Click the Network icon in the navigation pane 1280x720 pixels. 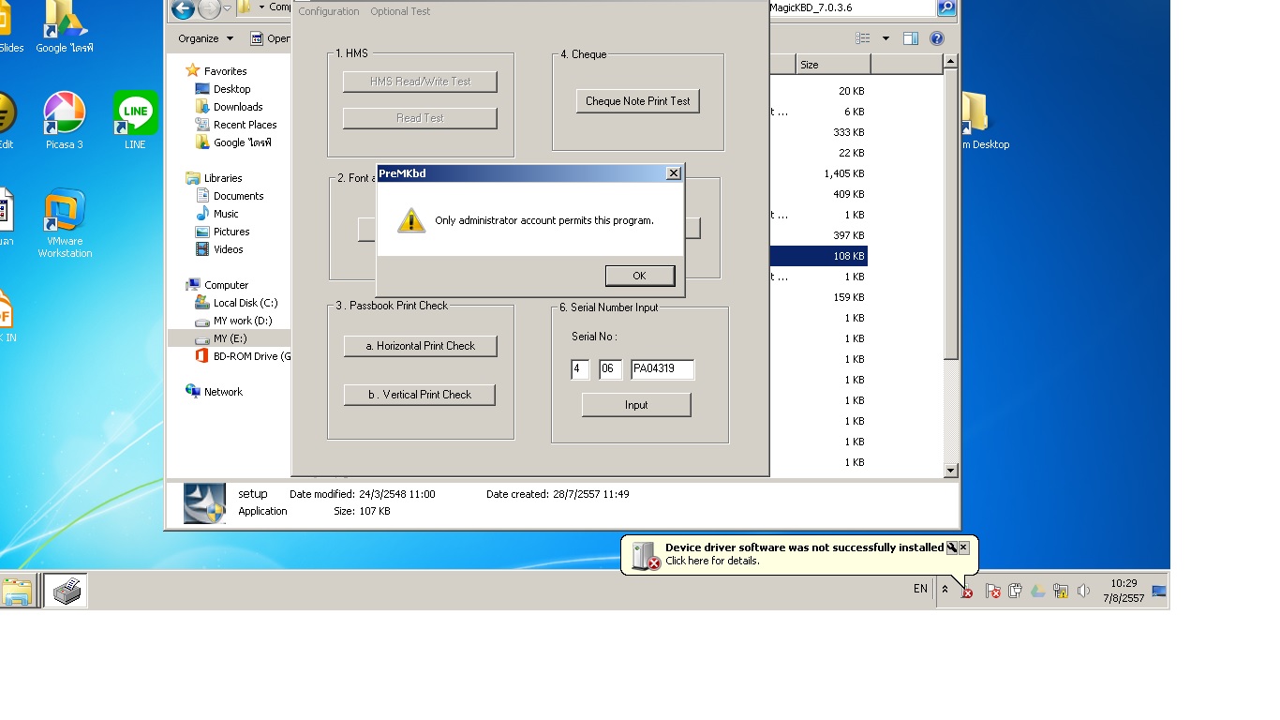tap(193, 392)
